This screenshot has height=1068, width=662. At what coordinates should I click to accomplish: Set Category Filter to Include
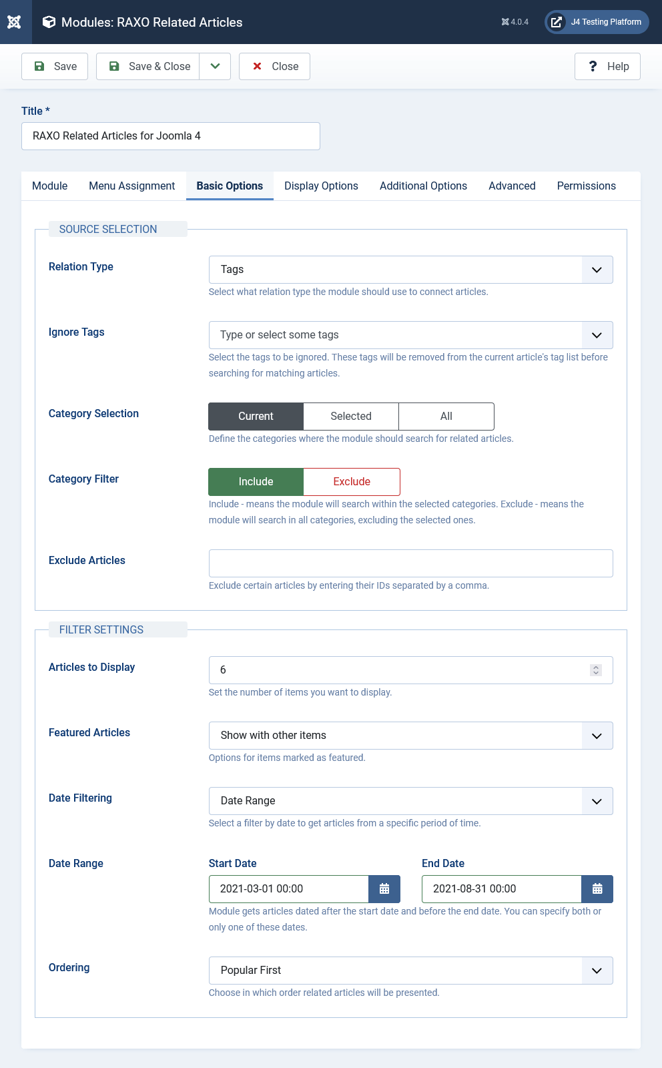256,482
